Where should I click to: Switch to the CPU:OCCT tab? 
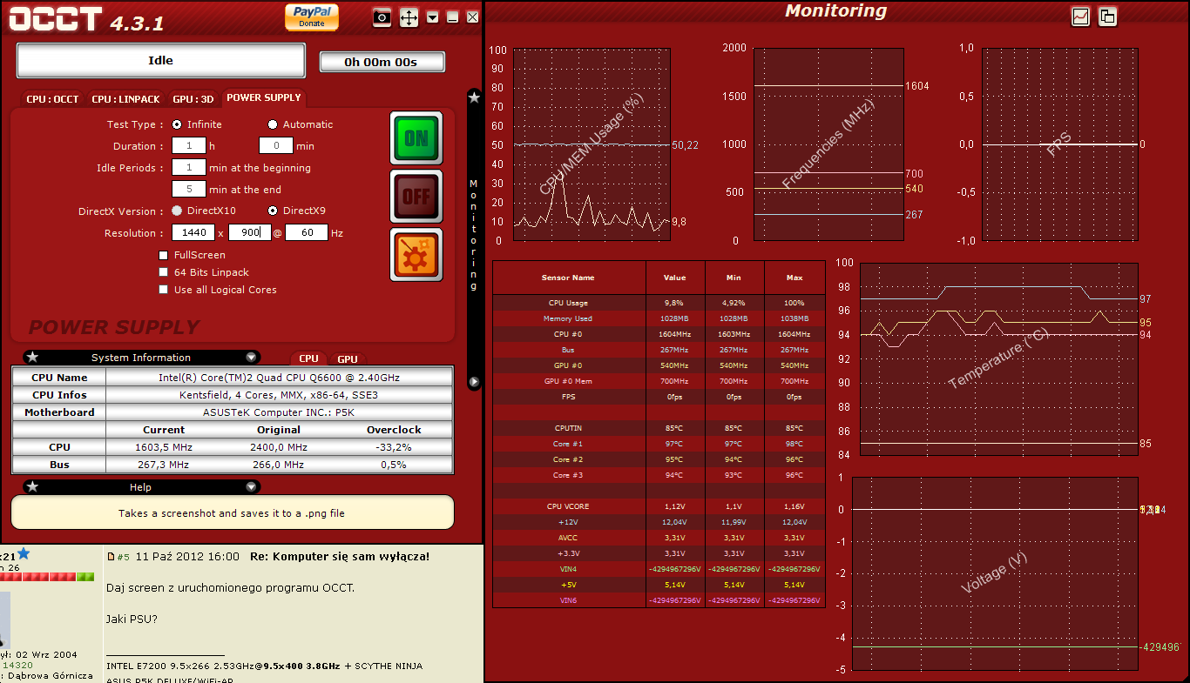52,99
